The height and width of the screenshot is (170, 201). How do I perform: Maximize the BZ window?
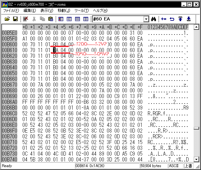click(x=189, y=5)
